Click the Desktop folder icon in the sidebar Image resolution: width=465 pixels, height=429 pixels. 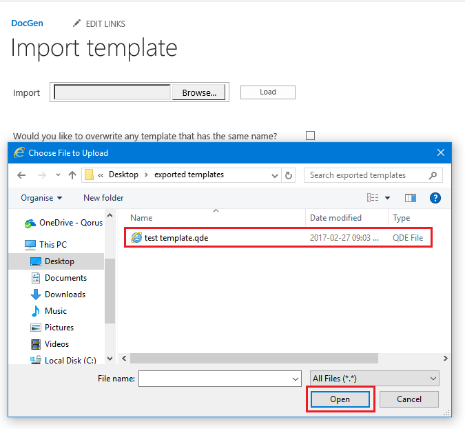pyautogui.click(x=36, y=261)
